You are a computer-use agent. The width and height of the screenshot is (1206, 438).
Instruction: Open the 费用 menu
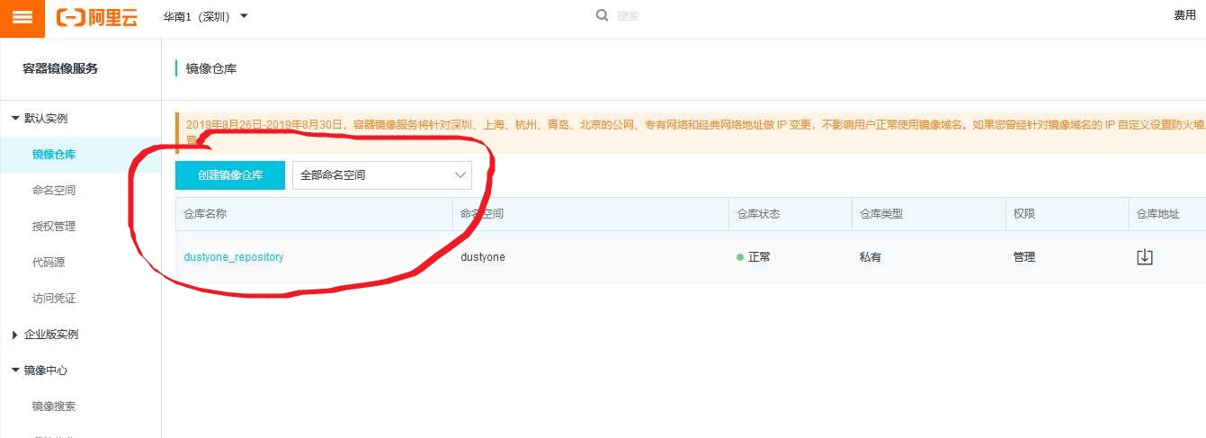point(1184,15)
